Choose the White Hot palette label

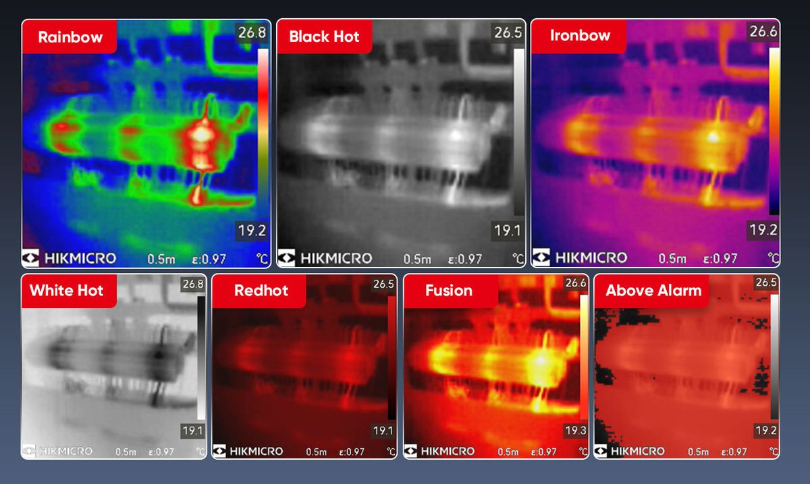tap(66, 291)
